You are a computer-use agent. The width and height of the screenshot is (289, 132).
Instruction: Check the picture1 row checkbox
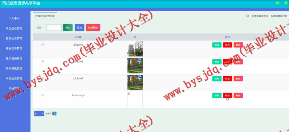coord(43,44)
